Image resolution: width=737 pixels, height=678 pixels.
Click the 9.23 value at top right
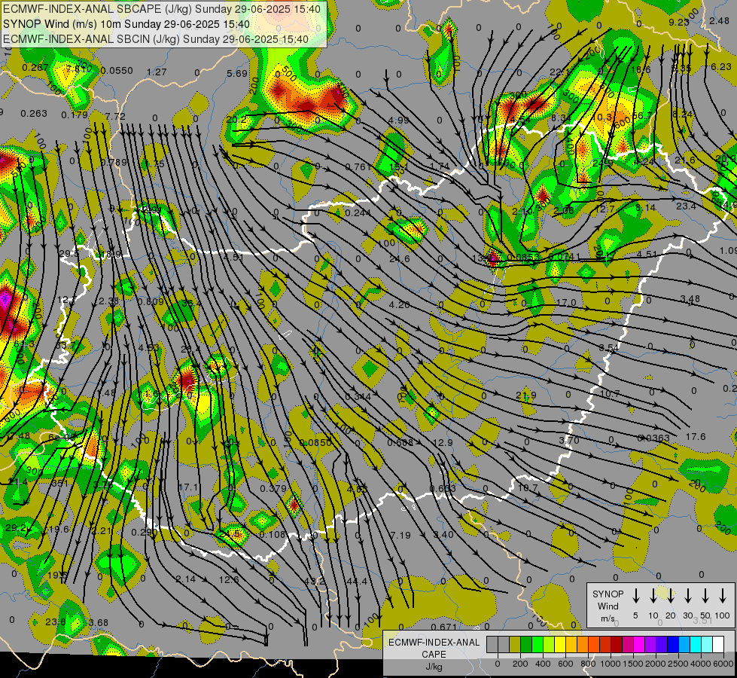pos(679,22)
